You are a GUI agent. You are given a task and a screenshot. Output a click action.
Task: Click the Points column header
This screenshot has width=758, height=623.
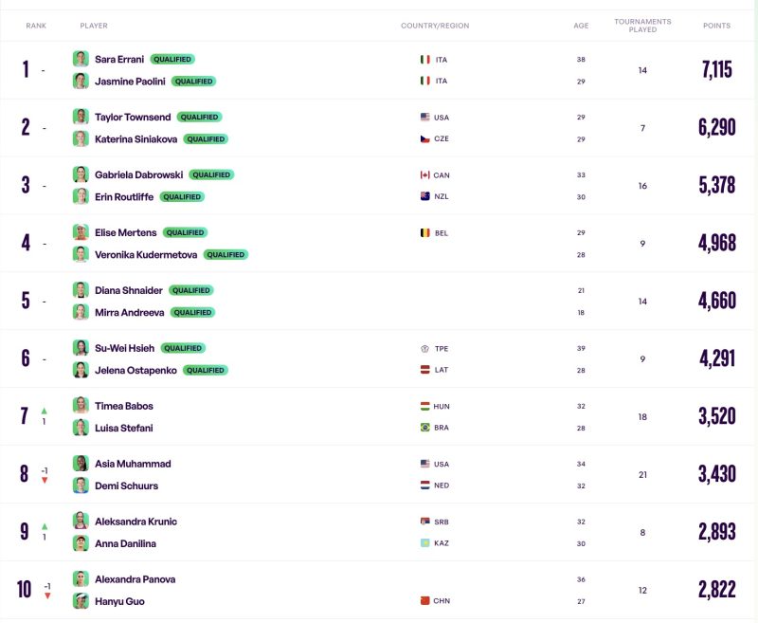click(716, 26)
